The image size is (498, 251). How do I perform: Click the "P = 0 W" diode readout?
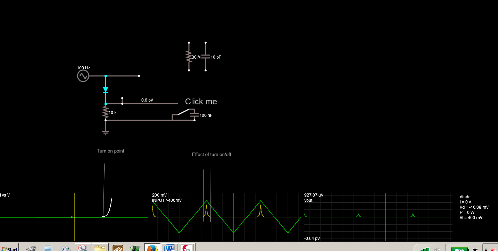[x=467, y=213]
